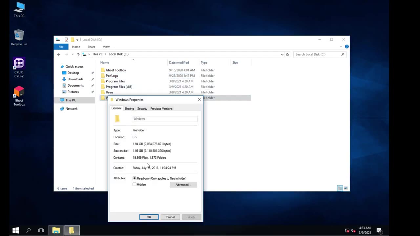The image size is (420, 236).
Task: Open Explorer Help question mark icon
Action: click(x=346, y=47)
